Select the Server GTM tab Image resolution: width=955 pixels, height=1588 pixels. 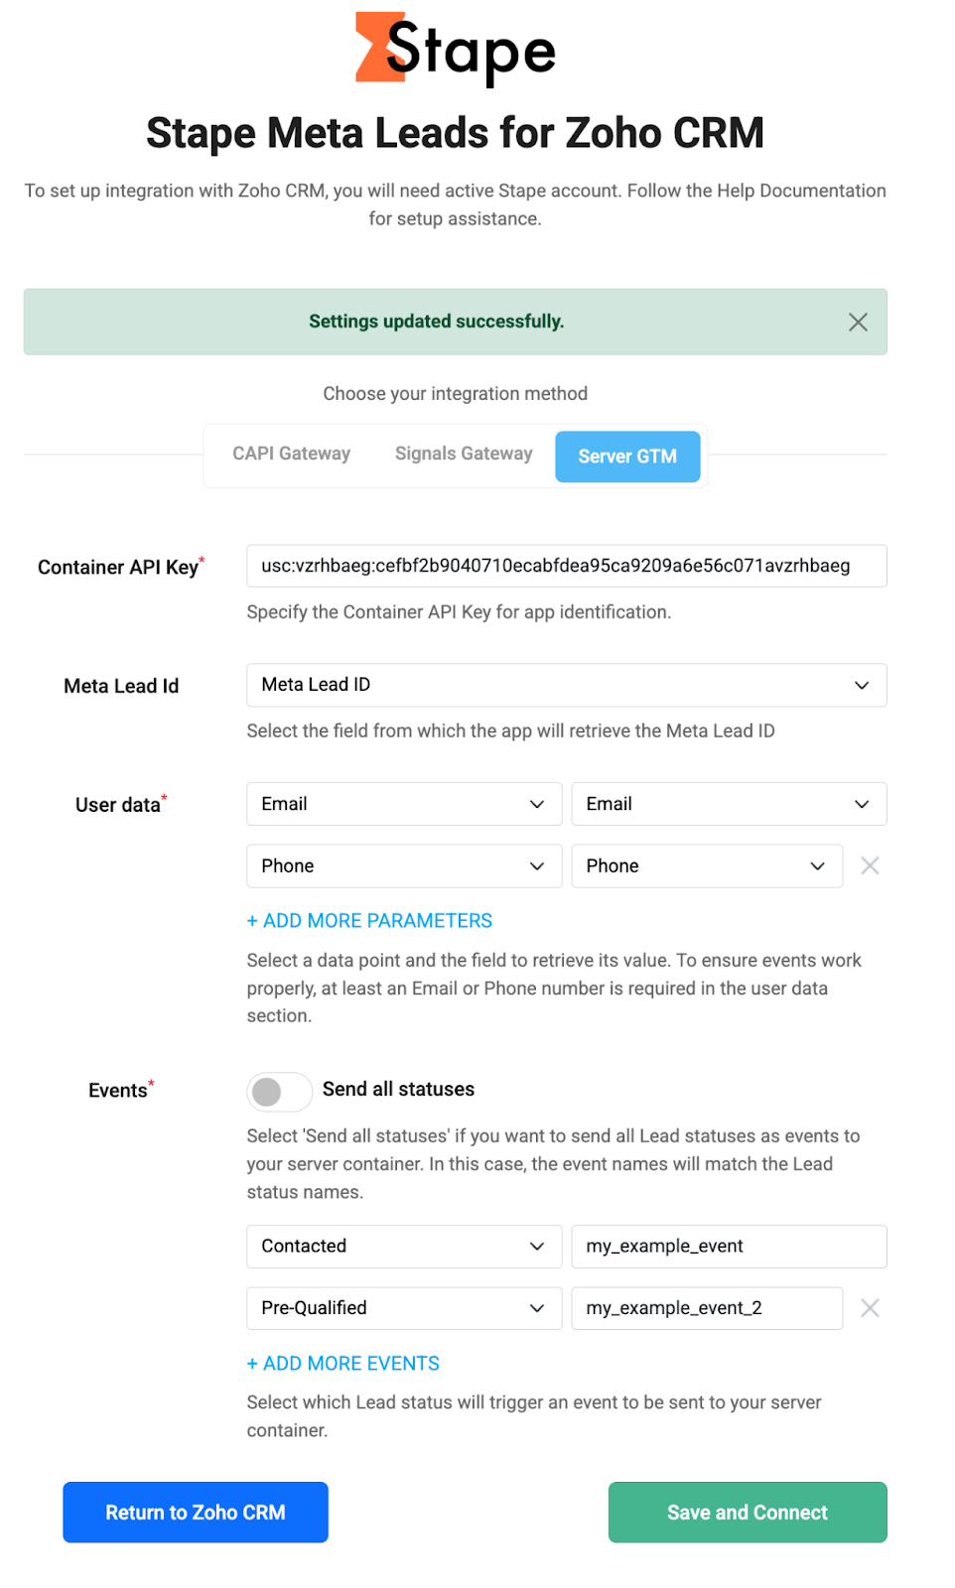pos(627,457)
